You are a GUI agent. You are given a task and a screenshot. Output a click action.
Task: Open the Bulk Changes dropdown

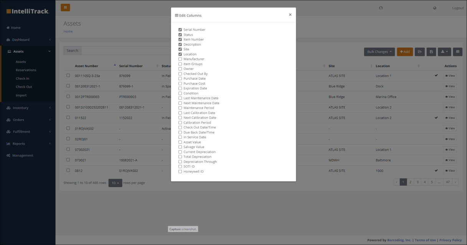(379, 51)
